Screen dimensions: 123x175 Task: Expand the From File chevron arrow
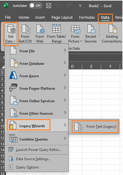coord(65,50)
